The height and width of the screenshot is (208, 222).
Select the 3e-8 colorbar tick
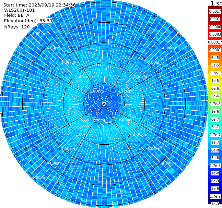215,158
